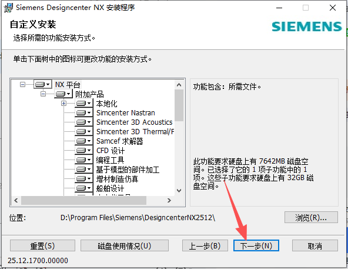Screen dimensions: 348x269
Task: Collapse the 附加产品 tree node
Action: [43, 94]
